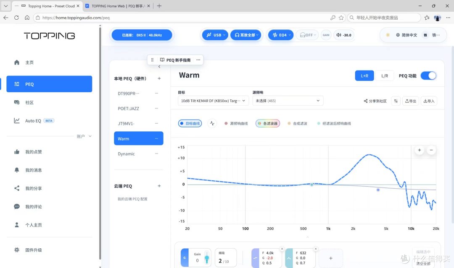Open options for Warm preset

tap(157, 139)
